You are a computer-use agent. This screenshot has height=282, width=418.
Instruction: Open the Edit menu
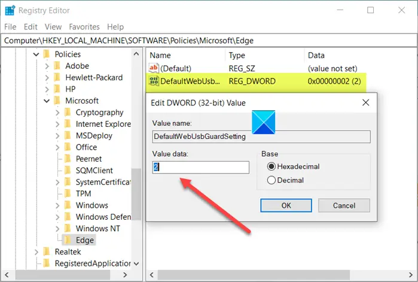point(30,27)
